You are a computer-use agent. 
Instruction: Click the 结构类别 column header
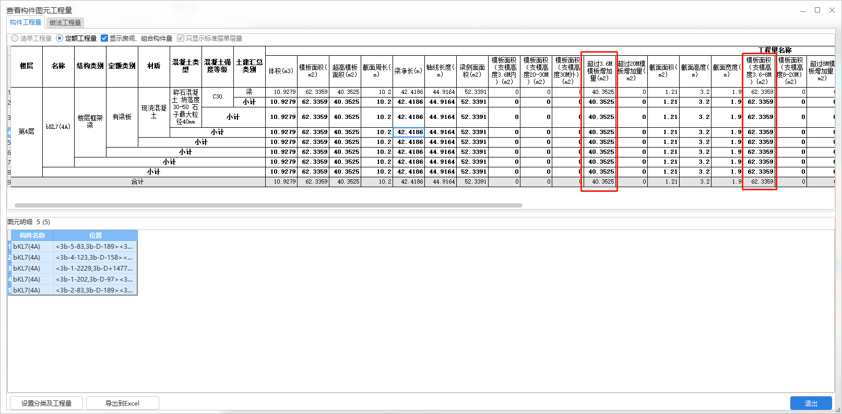(90, 66)
